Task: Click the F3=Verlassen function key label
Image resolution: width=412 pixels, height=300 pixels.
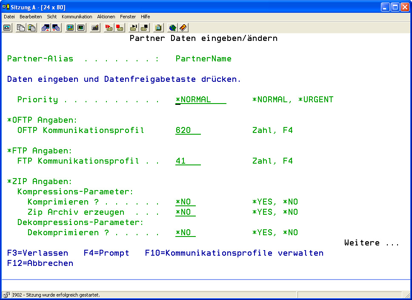Action: tap(33, 253)
